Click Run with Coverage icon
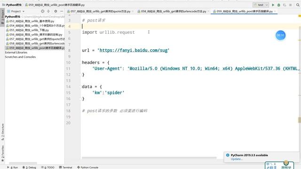 (x=285, y=5)
